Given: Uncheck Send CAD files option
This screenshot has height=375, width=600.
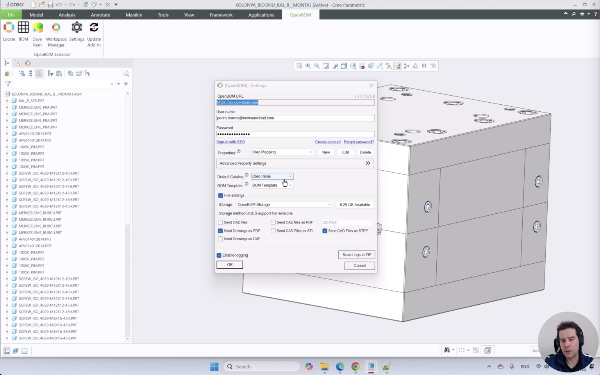Looking at the screenshot, I should tap(220, 222).
